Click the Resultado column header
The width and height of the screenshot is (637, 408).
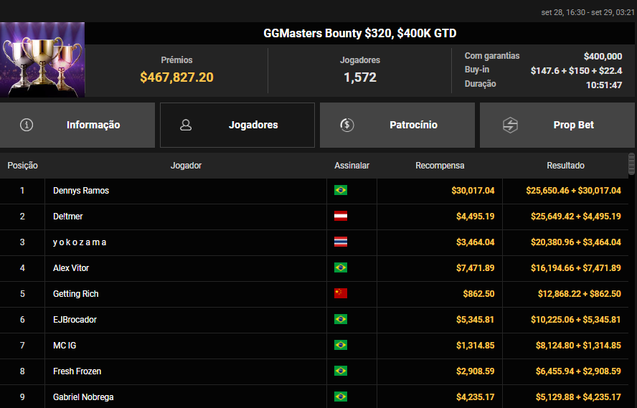click(x=565, y=166)
